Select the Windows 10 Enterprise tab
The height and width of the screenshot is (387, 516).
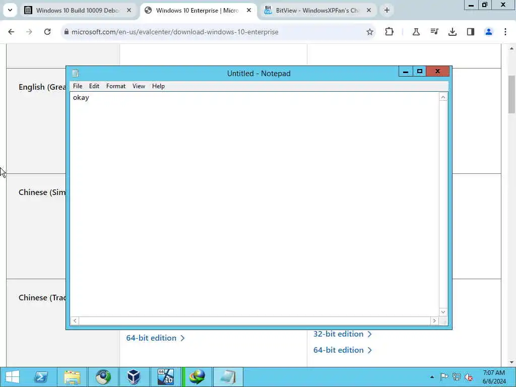click(x=197, y=11)
